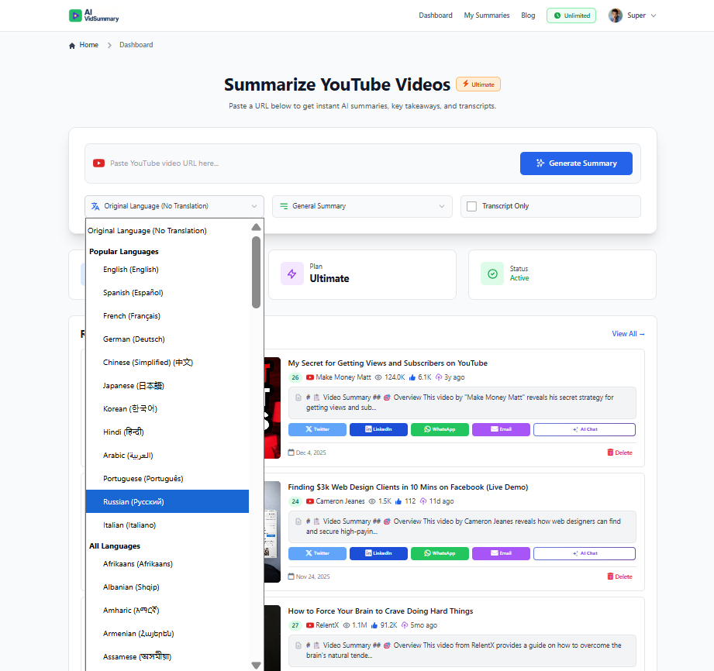714x671 pixels.
Task: Click the Unlimited status badge
Action: click(x=571, y=15)
